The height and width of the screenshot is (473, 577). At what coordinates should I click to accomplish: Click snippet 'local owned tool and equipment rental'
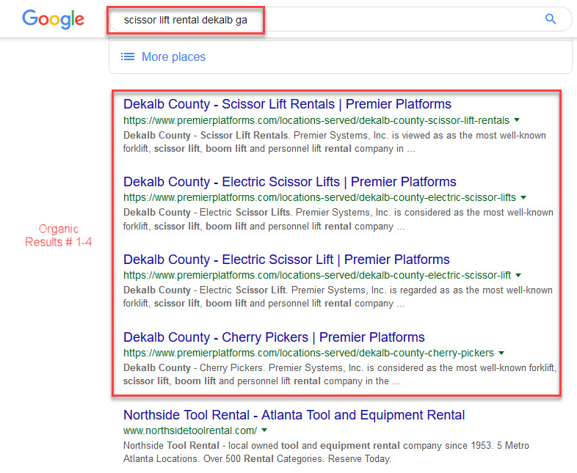click(x=314, y=445)
